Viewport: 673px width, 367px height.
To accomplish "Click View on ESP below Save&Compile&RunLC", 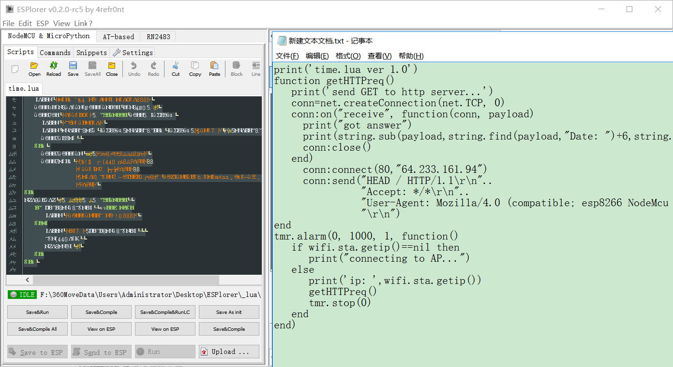I will [x=165, y=329].
